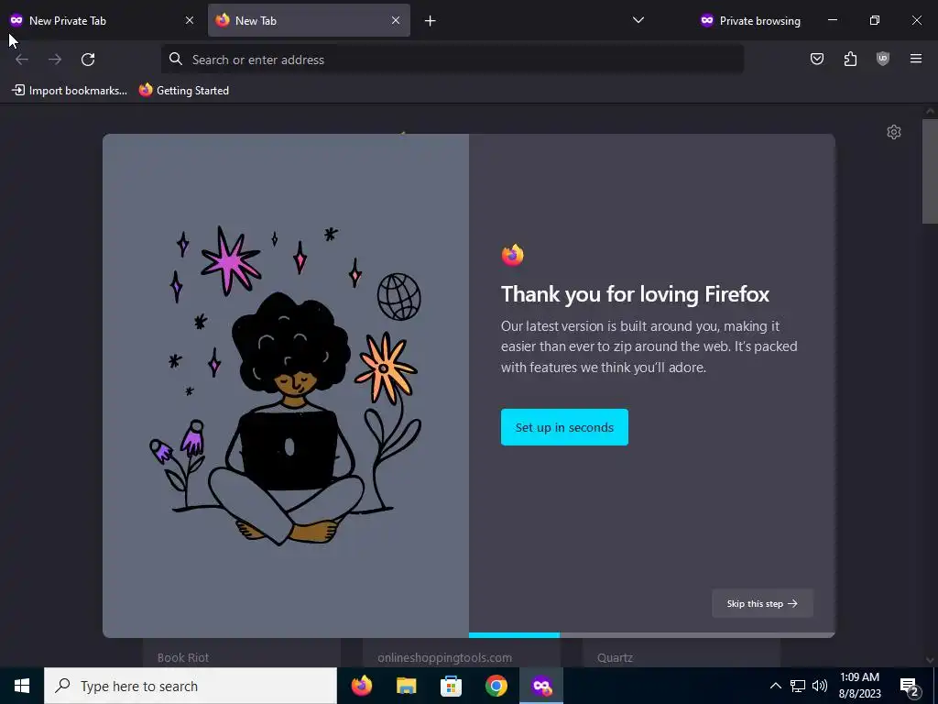Open the uBlock Origin shield icon

883,59
